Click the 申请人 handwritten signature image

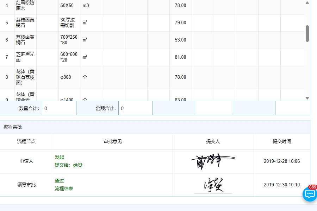213,161
